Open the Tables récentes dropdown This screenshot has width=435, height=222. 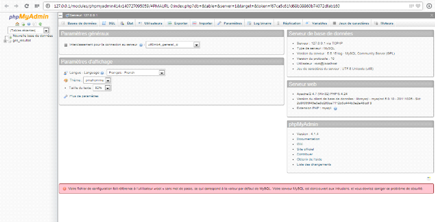(x=29, y=30)
